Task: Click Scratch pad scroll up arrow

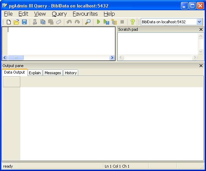Action: (201, 36)
